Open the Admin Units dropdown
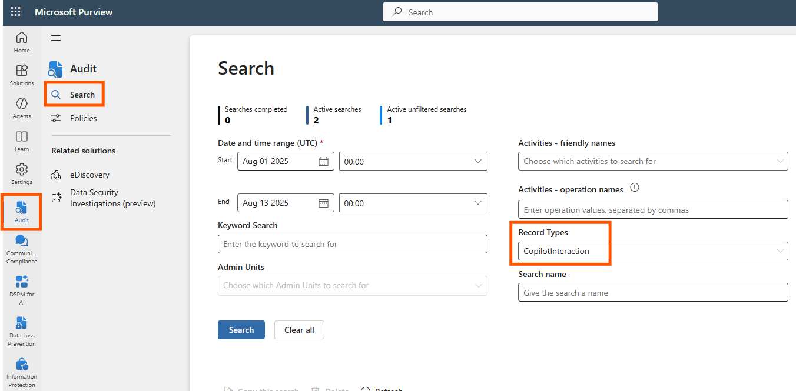 pos(353,285)
